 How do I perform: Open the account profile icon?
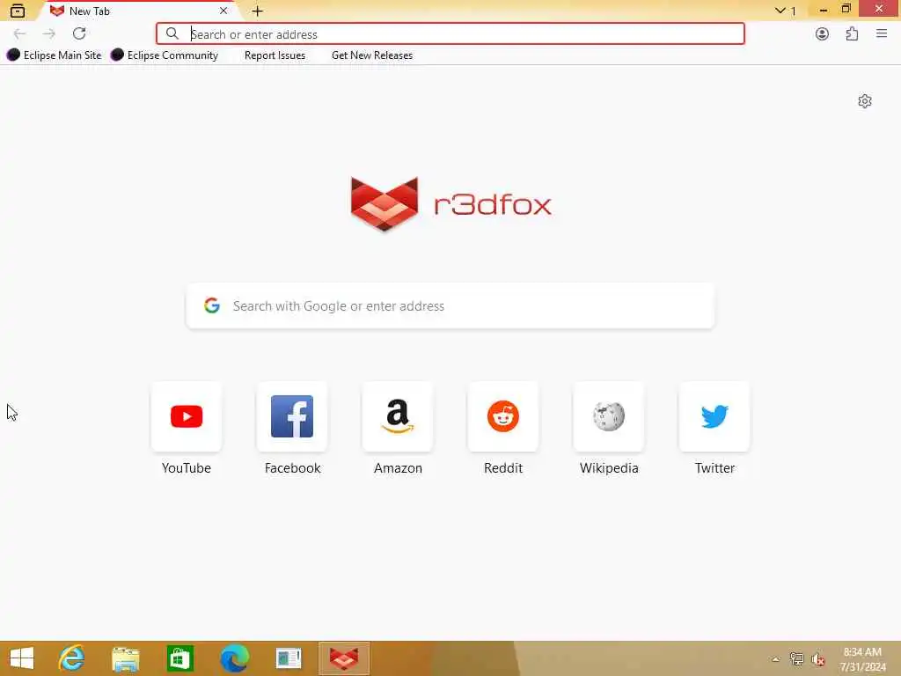coord(822,34)
